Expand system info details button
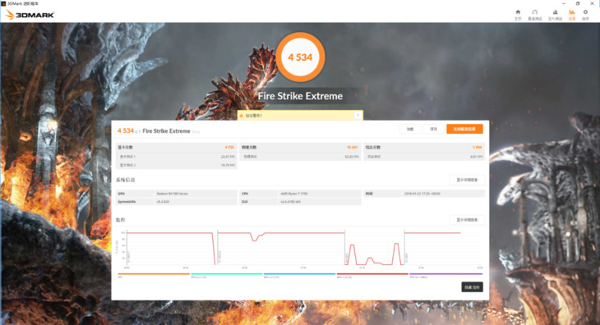 pyautogui.click(x=467, y=180)
